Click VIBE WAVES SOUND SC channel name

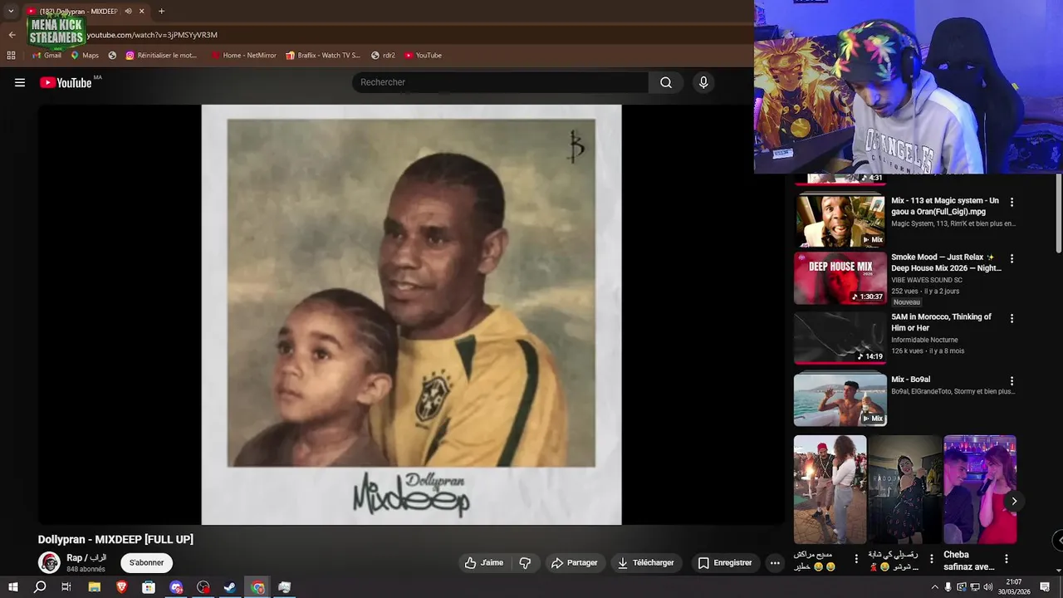click(x=927, y=280)
